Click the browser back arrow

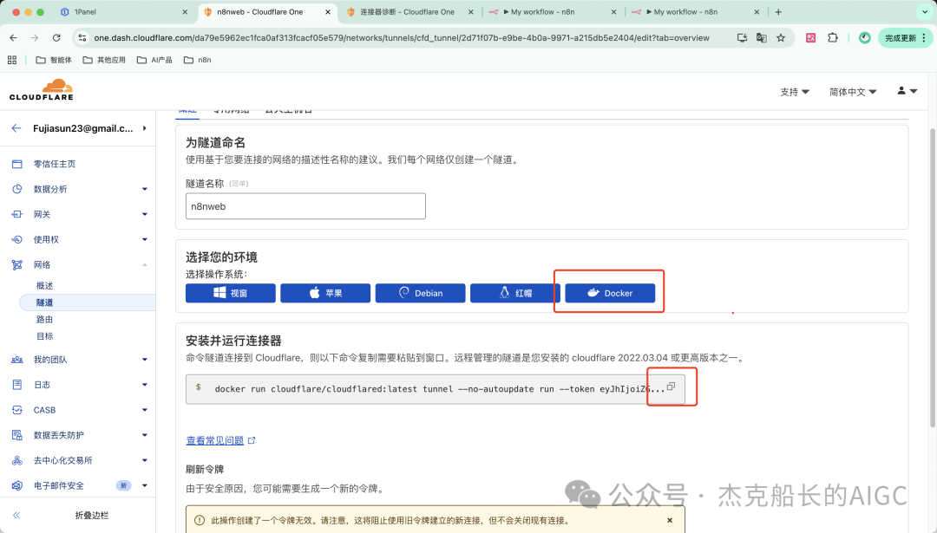[13, 37]
